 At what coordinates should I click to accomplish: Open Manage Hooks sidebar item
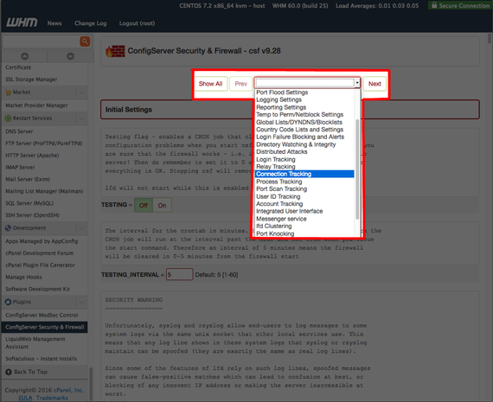click(23, 277)
